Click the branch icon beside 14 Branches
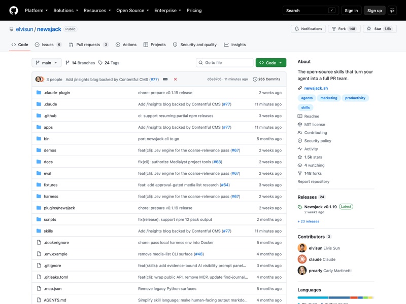406x304 pixels. (x=67, y=63)
